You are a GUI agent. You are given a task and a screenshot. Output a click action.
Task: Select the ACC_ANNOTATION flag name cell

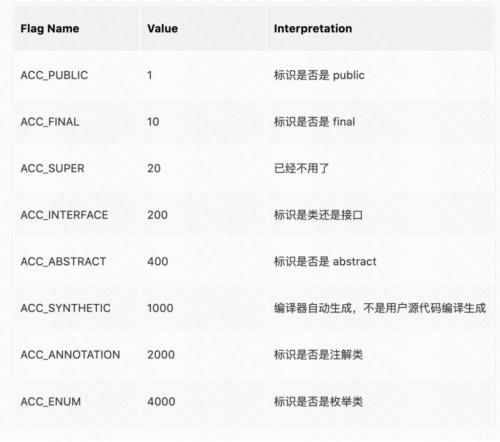pos(70,355)
